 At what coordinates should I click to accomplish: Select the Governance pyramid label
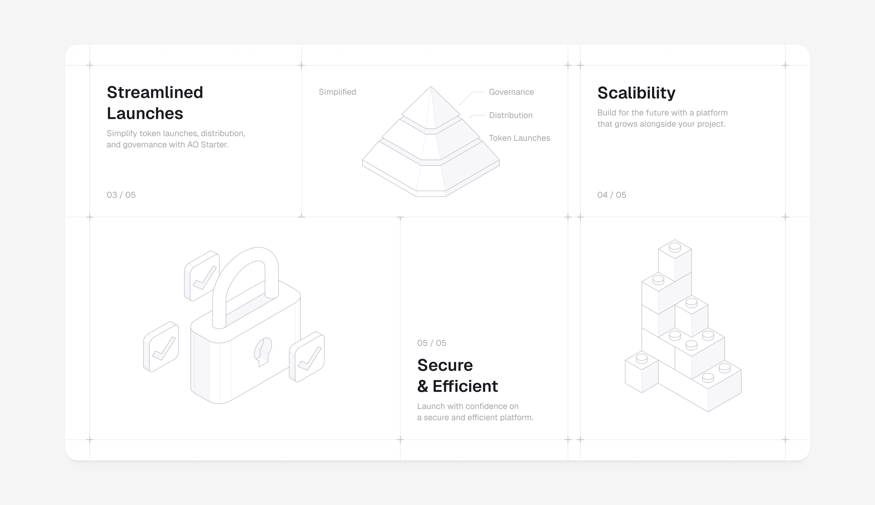tap(511, 92)
